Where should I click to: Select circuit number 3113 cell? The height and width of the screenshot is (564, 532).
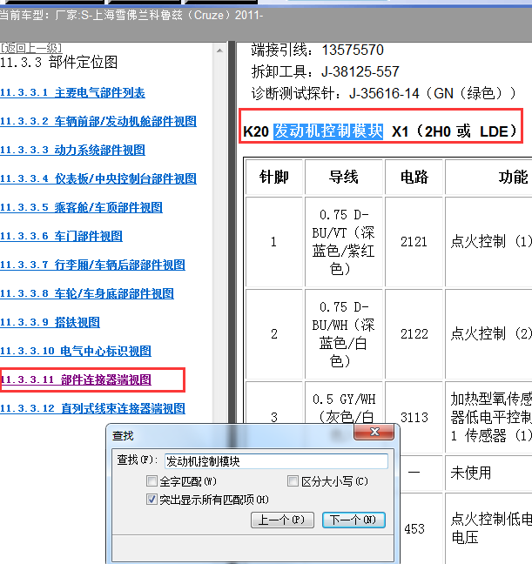[x=414, y=417]
